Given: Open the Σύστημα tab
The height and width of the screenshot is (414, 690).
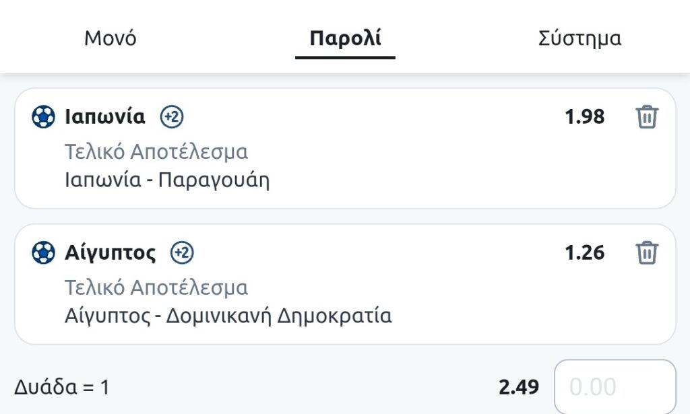Looking at the screenshot, I should point(579,38).
